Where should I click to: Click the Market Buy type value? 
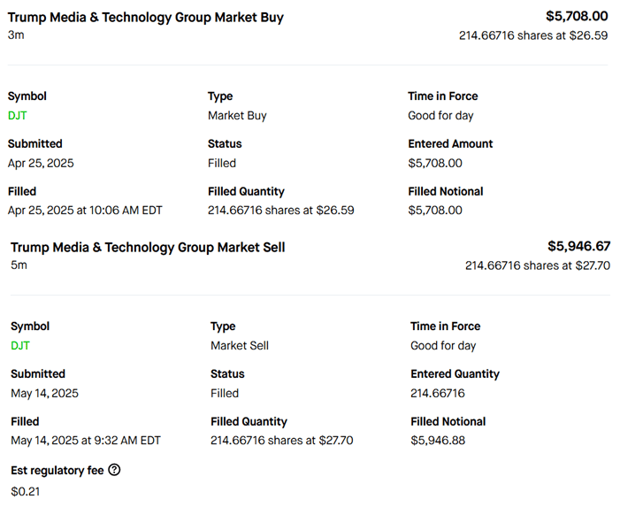click(x=237, y=115)
